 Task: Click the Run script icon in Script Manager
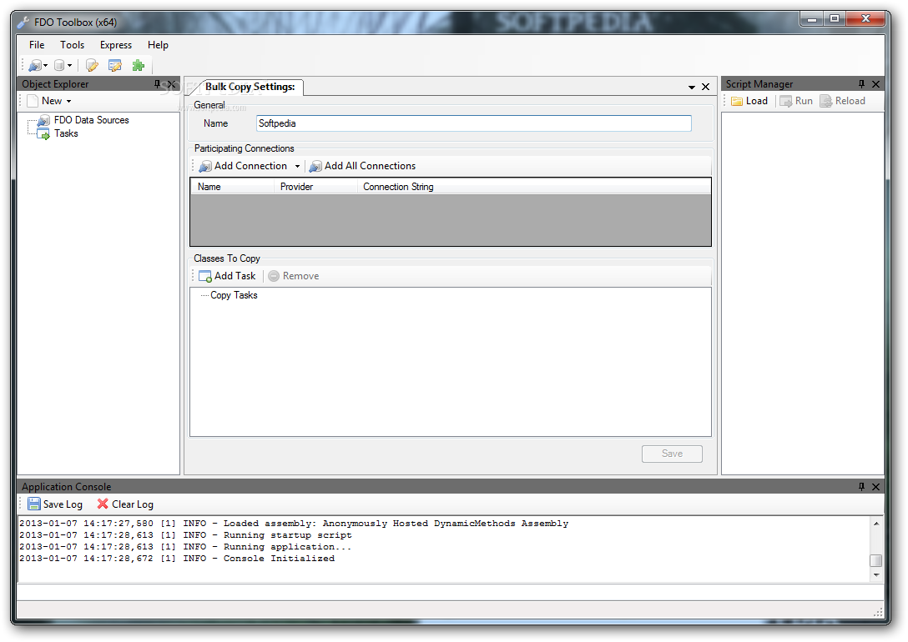(786, 101)
